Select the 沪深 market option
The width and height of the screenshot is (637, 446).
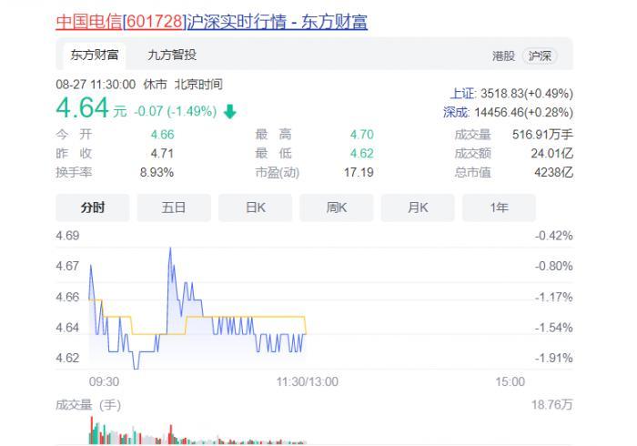tap(540, 56)
